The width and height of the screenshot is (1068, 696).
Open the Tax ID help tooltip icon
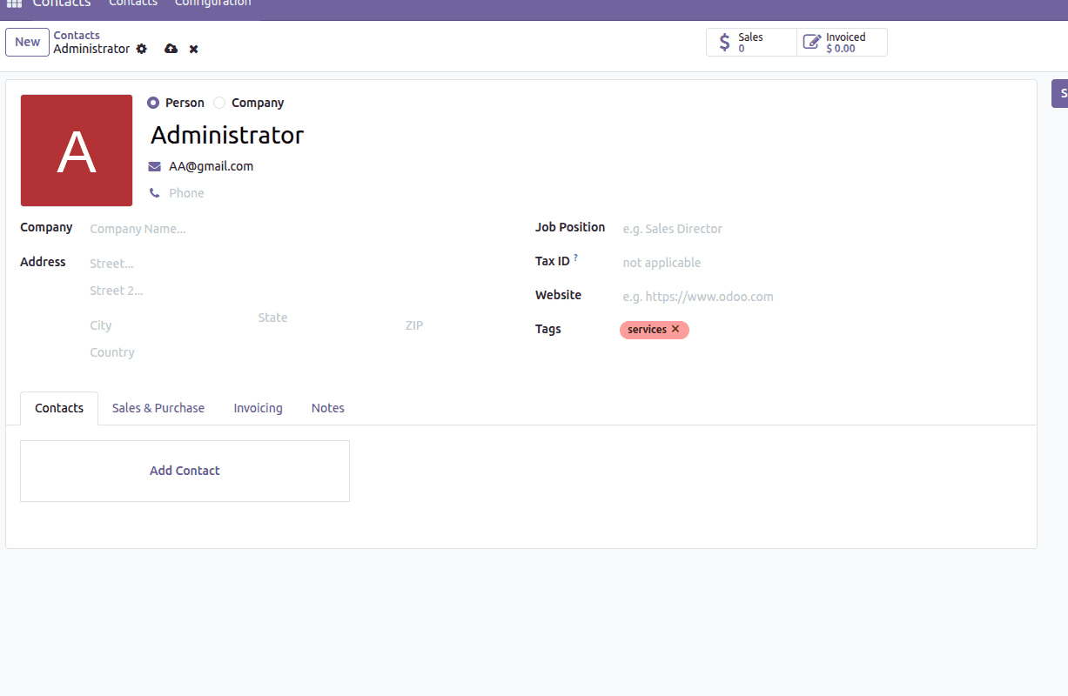[x=575, y=256]
